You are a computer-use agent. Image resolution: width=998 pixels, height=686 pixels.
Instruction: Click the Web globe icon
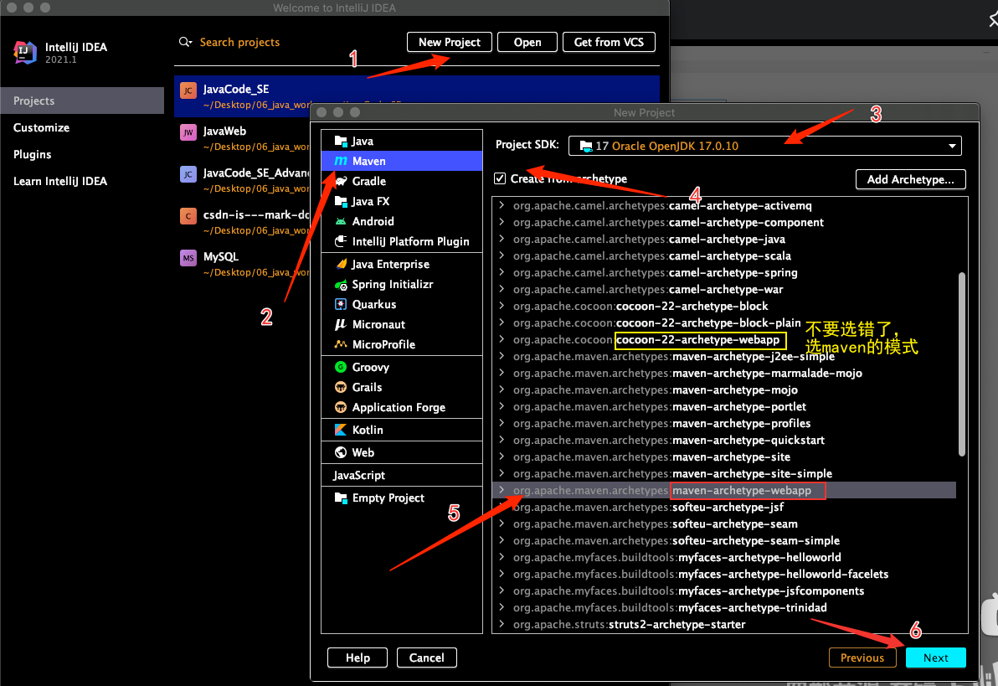[341, 452]
